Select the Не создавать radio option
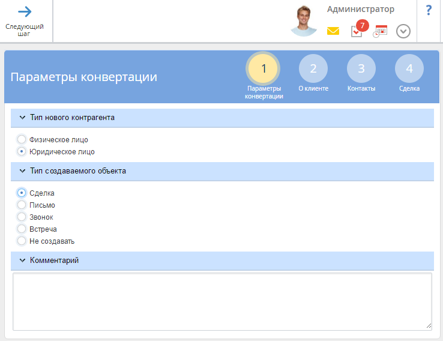This screenshot has width=443, height=341. (22, 241)
